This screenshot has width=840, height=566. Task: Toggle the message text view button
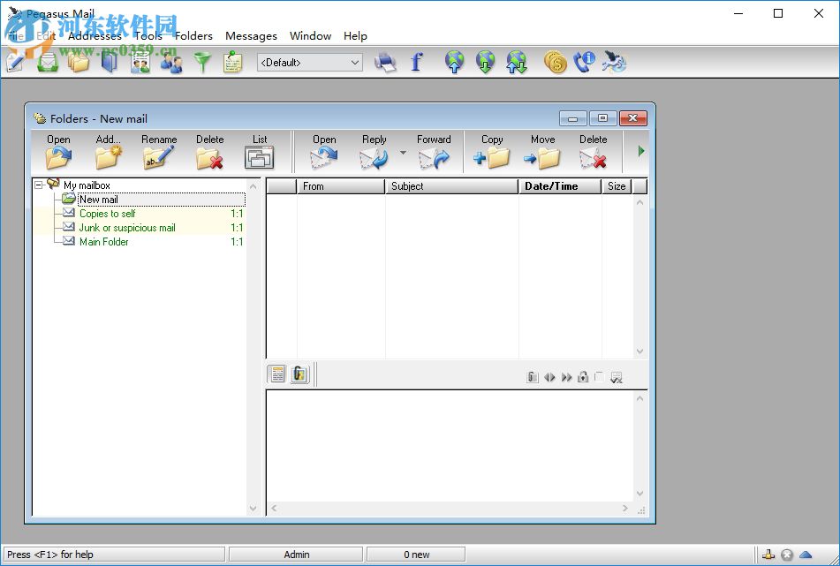(277, 374)
